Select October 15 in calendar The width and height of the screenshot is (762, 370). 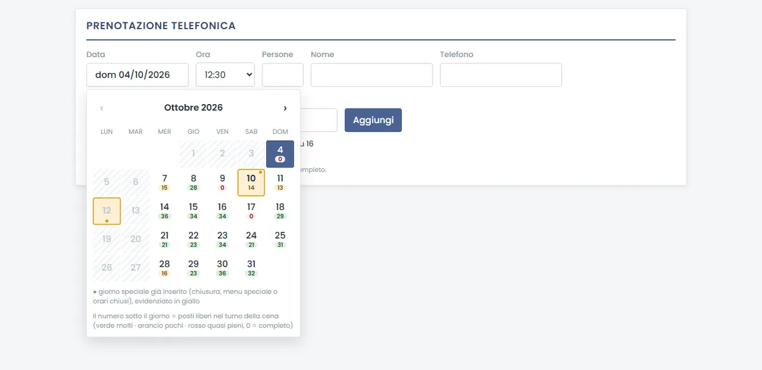coord(194,211)
